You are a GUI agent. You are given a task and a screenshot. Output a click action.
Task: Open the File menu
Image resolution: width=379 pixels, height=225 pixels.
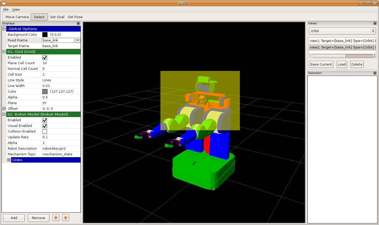pos(6,10)
